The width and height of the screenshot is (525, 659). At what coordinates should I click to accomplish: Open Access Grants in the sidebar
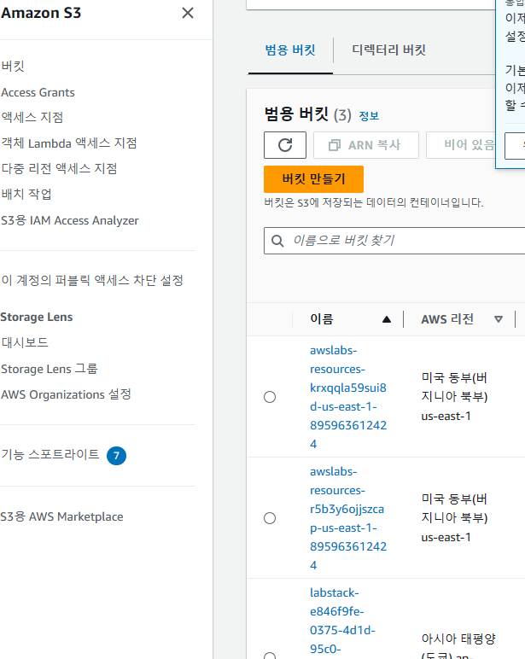pyautogui.click(x=38, y=92)
